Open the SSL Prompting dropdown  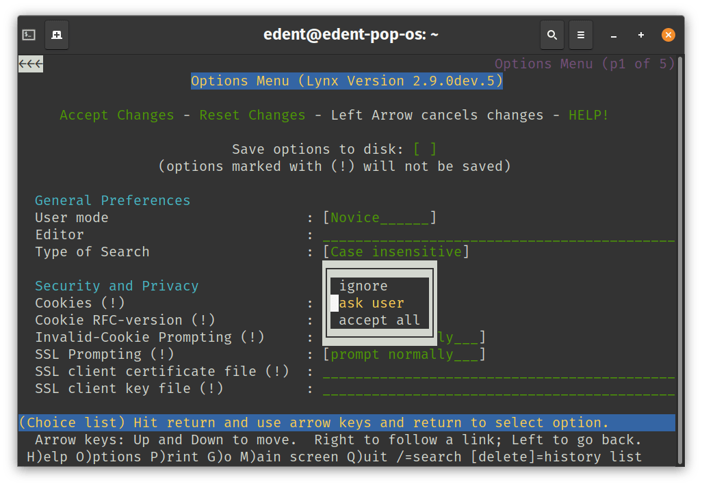click(404, 355)
